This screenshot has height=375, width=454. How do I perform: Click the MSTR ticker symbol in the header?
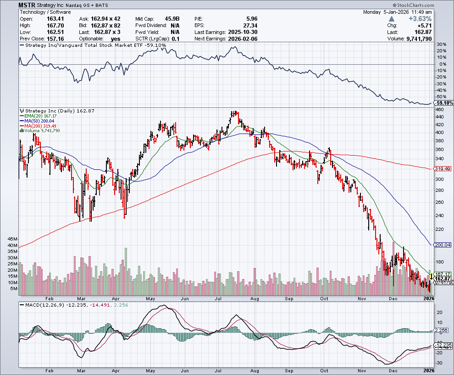(28, 5)
